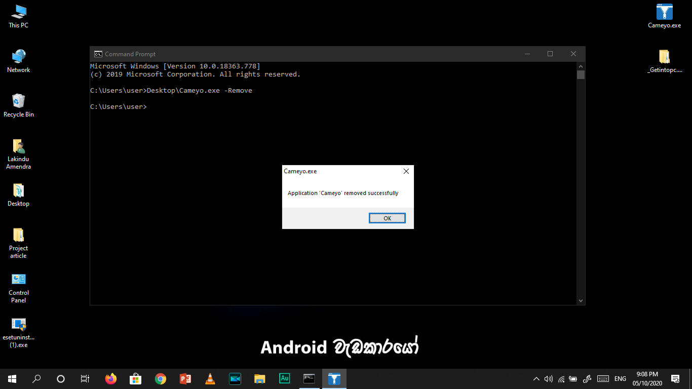The height and width of the screenshot is (389, 692).
Task: Click the Command Prompt scrollbar up arrow
Action: (x=581, y=66)
